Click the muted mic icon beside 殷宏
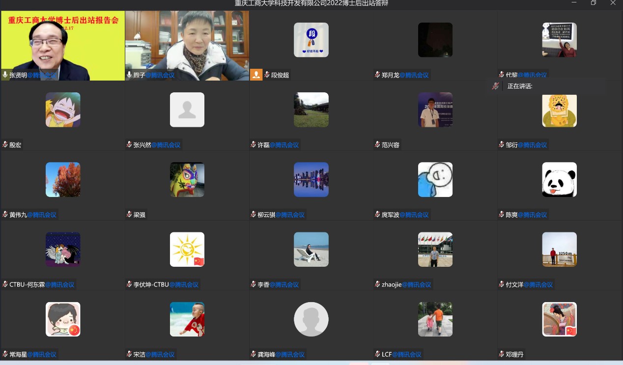The image size is (623, 365). (x=5, y=145)
